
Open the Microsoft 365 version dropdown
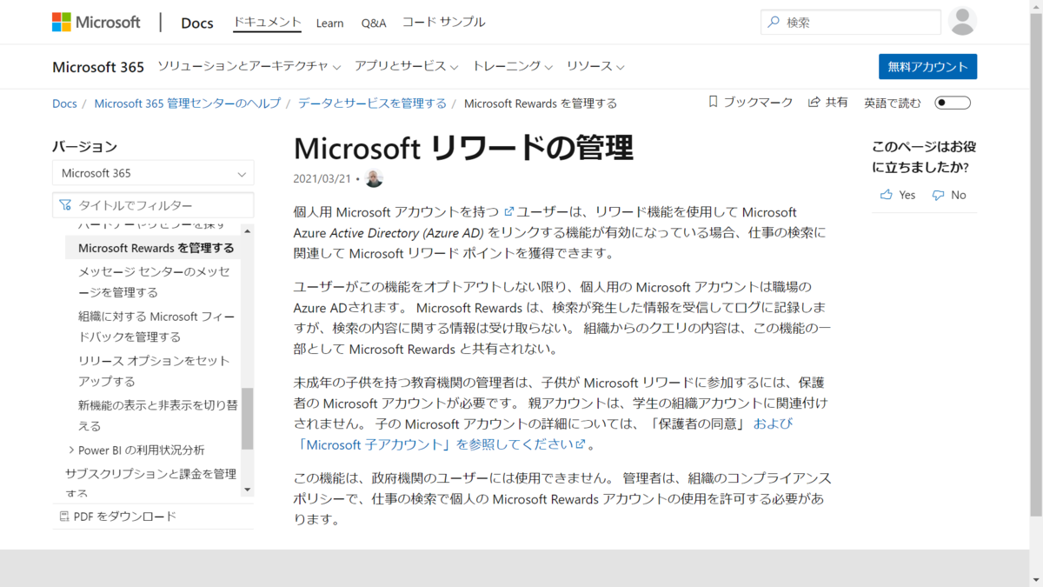153,173
